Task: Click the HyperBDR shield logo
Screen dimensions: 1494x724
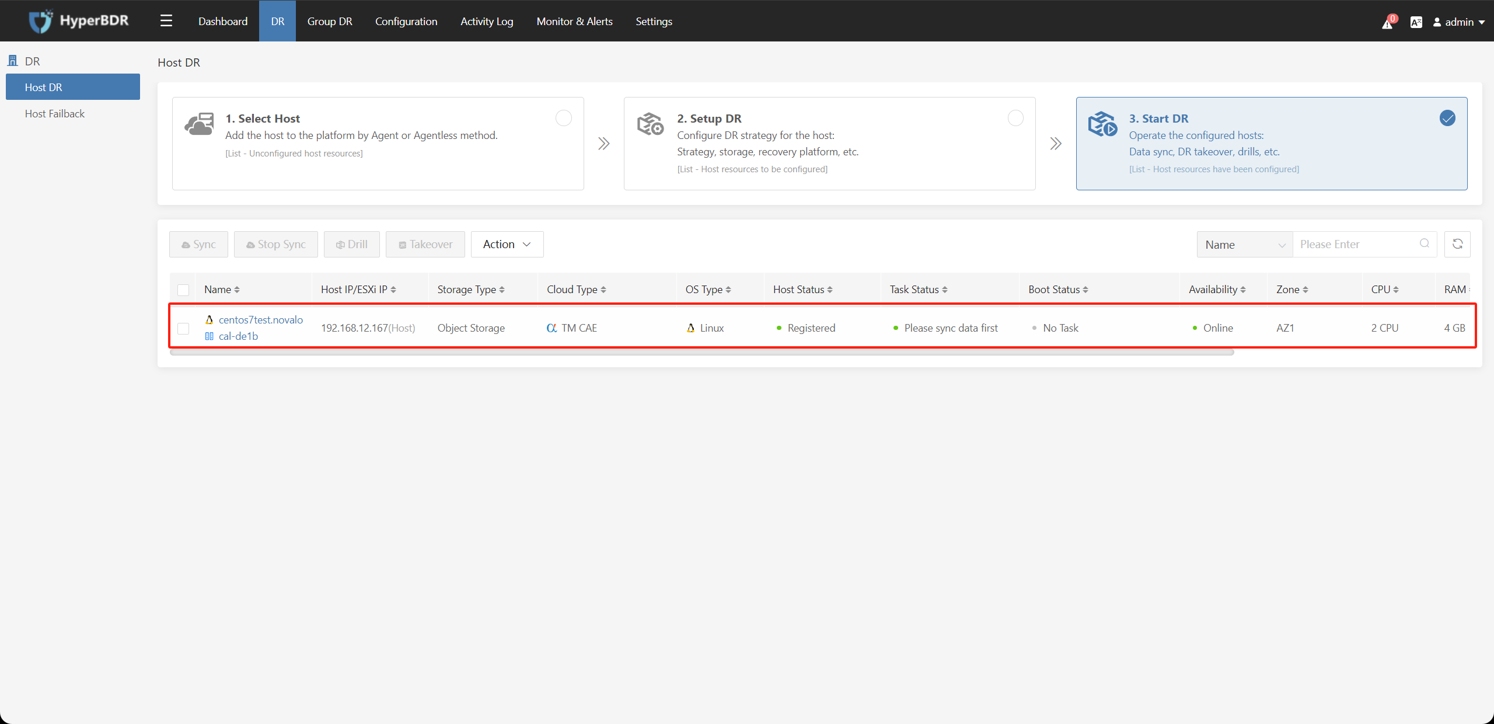Action: 41,21
